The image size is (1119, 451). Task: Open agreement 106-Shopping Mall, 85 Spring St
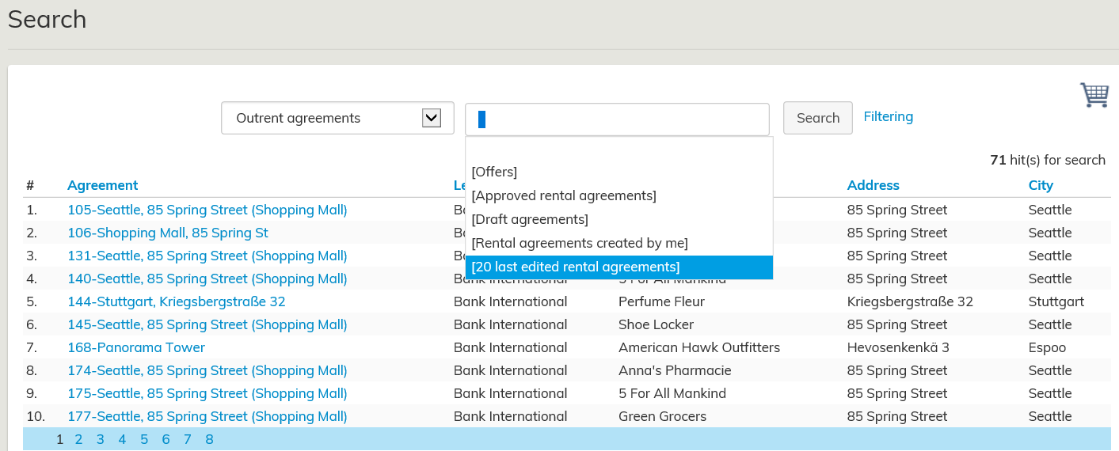[x=167, y=233]
